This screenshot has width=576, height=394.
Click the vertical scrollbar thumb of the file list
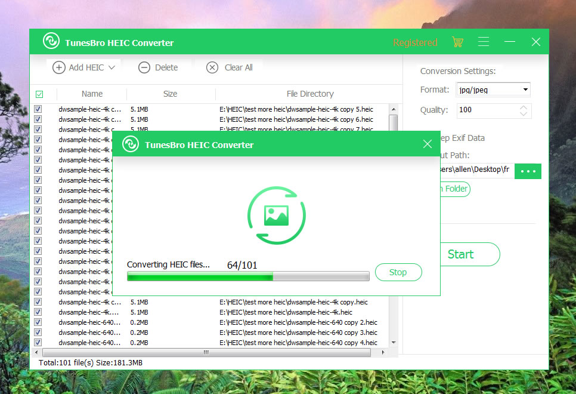(394, 123)
